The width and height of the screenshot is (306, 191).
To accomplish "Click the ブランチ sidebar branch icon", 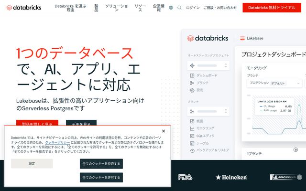I will (x=192, y=83).
